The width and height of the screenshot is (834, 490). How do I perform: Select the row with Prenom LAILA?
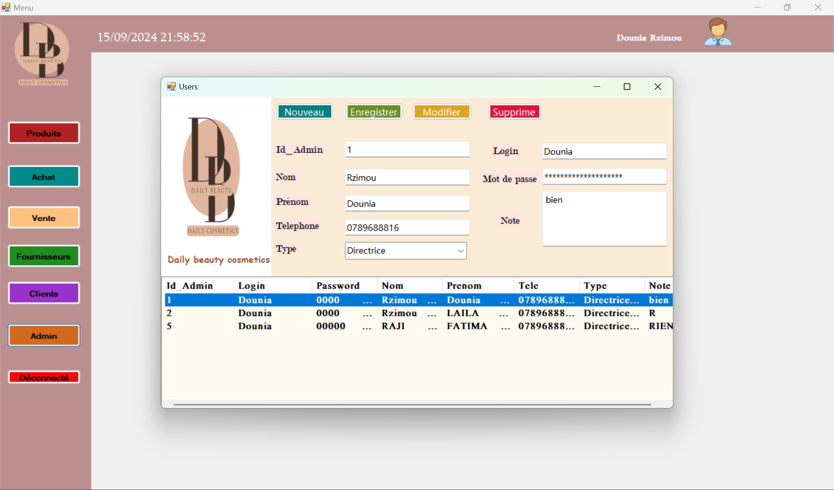click(463, 313)
